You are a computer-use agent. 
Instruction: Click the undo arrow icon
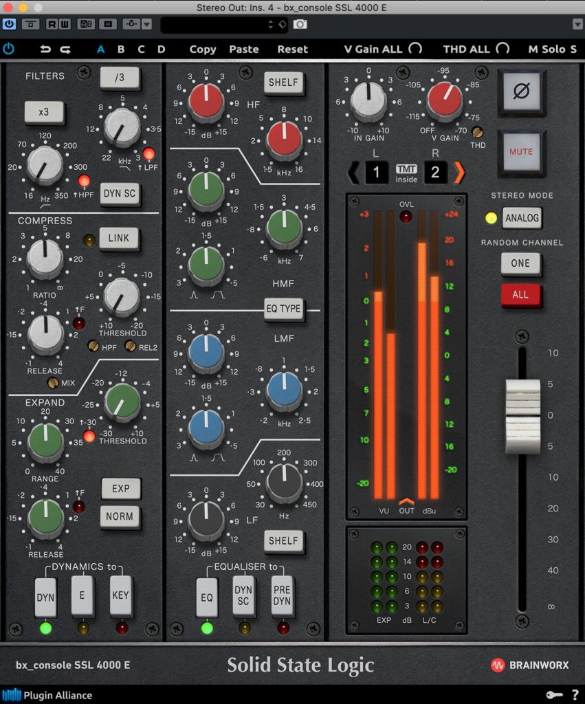coord(45,49)
